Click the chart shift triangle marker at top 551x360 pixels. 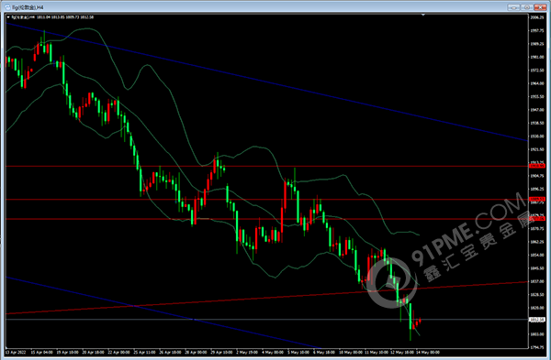tap(423, 15)
